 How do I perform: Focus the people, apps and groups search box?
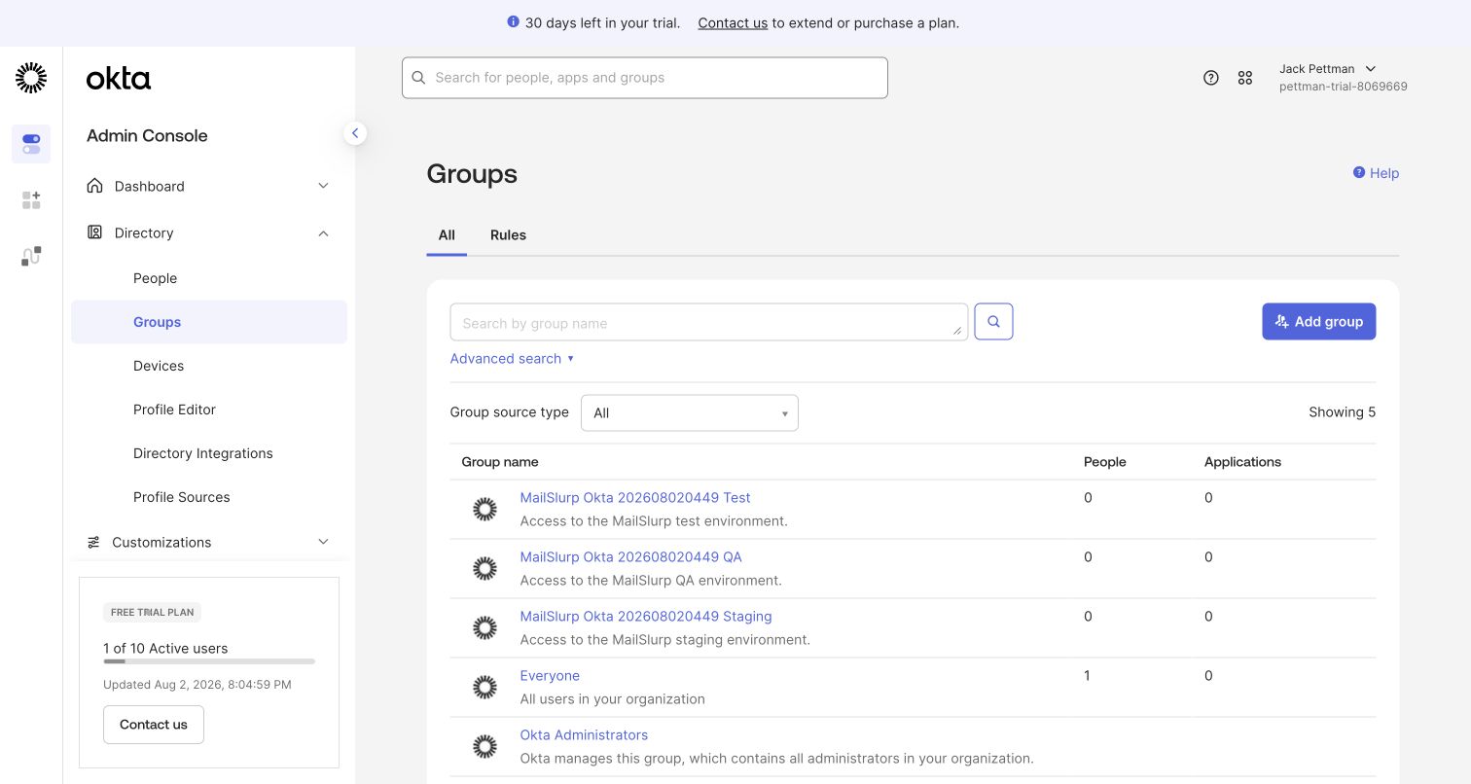click(645, 78)
